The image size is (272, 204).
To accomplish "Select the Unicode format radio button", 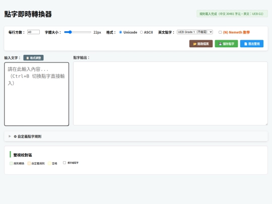I will pyautogui.click(x=120, y=32).
